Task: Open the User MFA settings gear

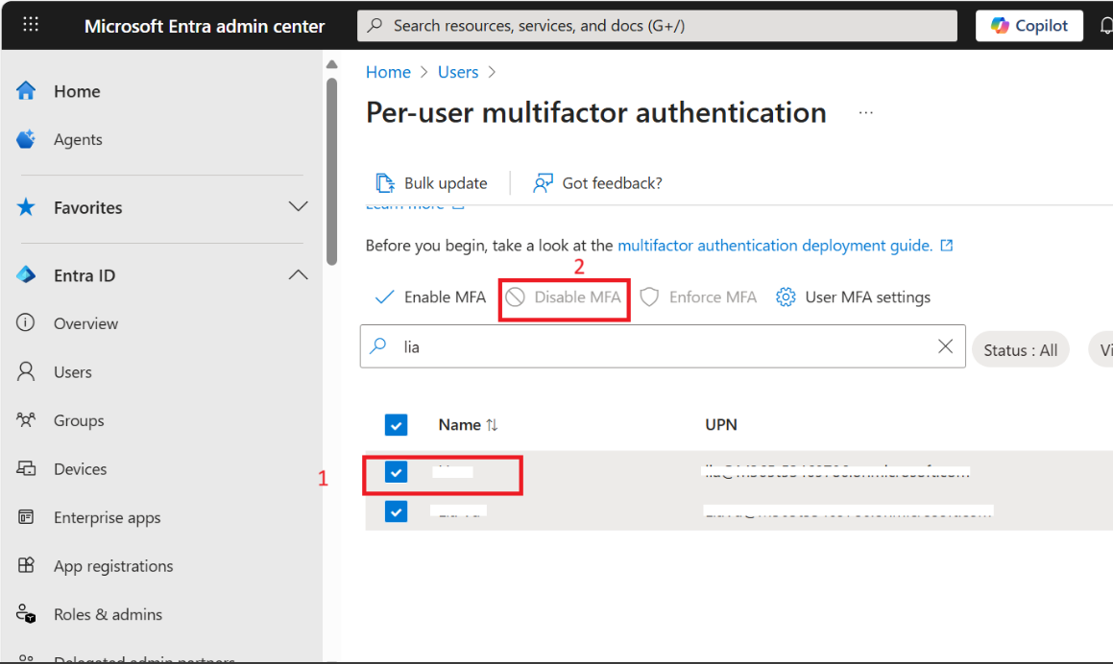Action: 786,296
